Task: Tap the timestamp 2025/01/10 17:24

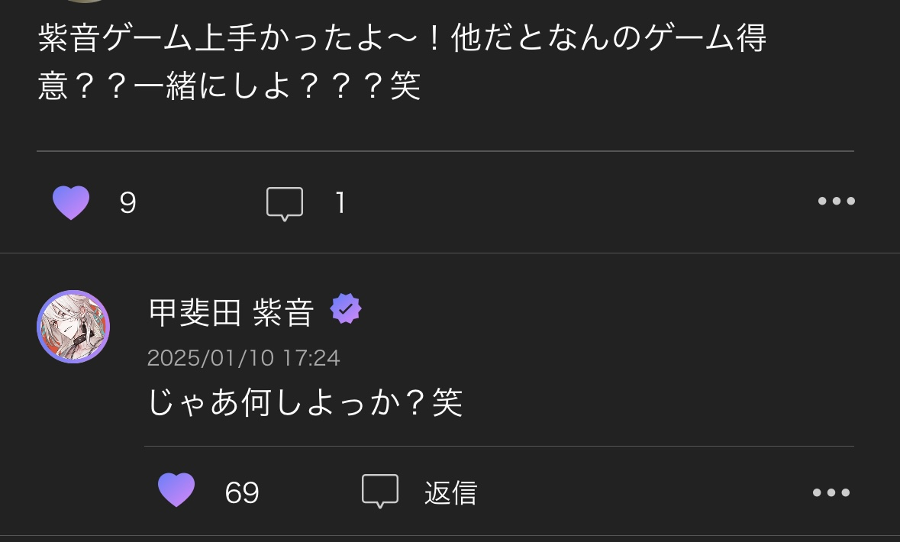Action: pos(244,358)
